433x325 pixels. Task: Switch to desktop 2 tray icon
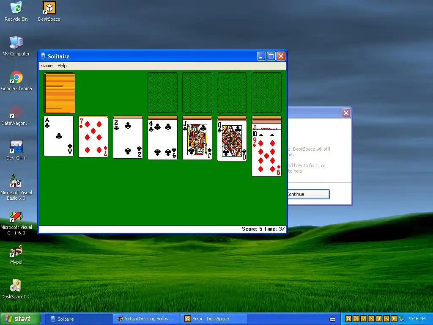(x=364, y=319)
